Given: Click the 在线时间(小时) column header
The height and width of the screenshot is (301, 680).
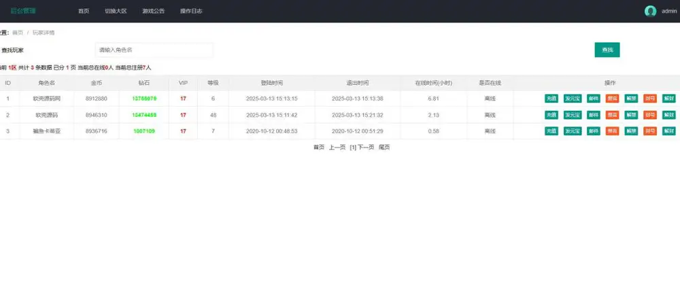Looking at the screenshot, I should point(433,83).
